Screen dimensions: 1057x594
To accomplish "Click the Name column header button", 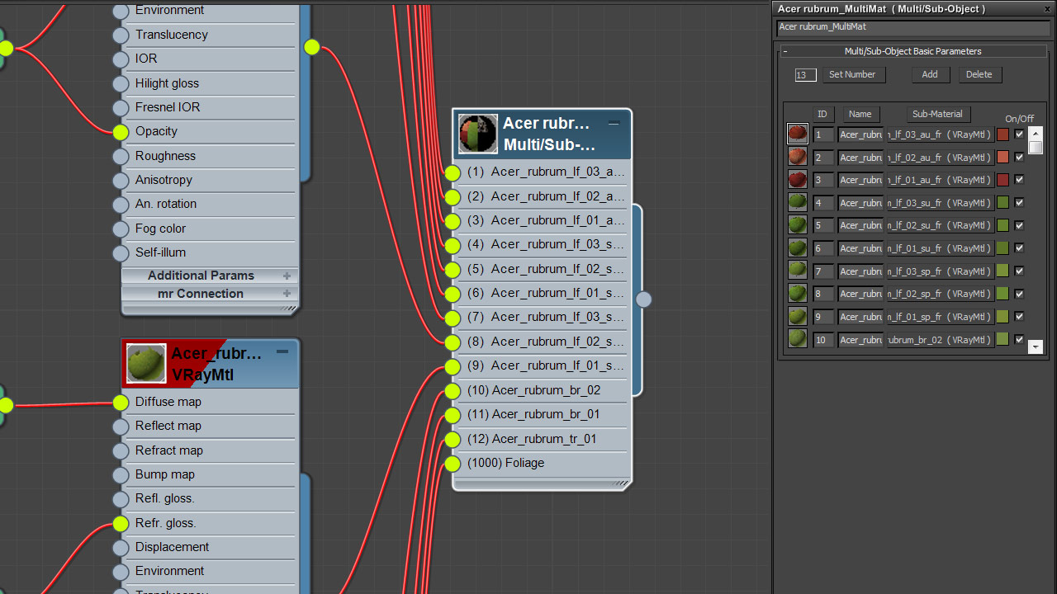I will (860, 115).
